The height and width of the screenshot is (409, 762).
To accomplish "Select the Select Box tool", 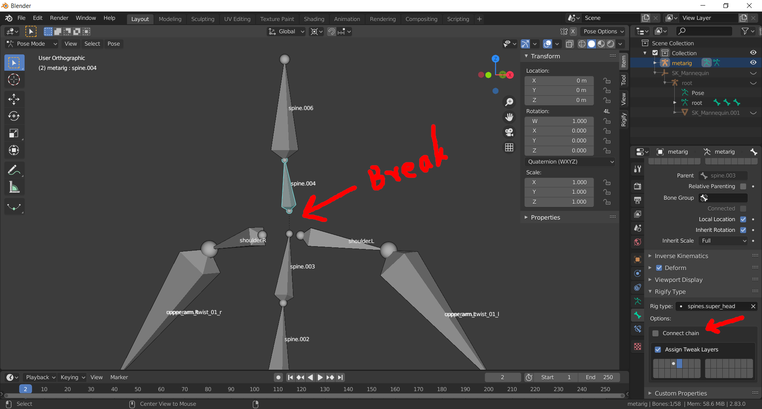I will coord(14,63).
